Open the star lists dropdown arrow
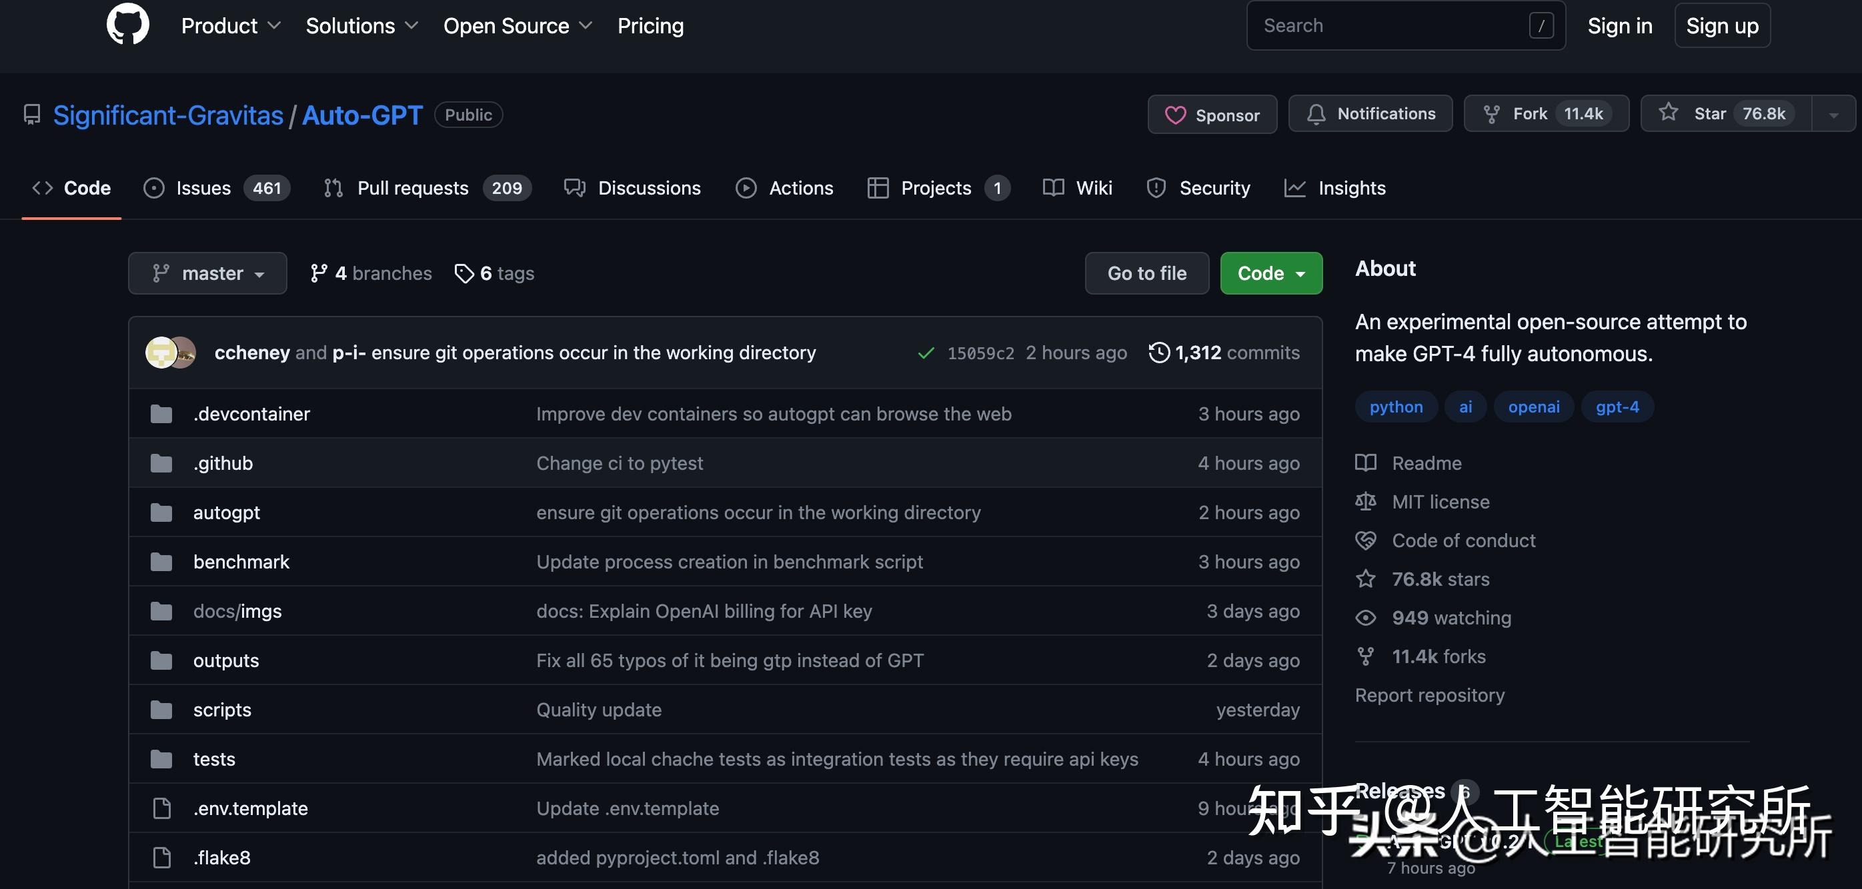This screenshot has width=1862, height=889. pyautogui.click(x=1833, y=114)
